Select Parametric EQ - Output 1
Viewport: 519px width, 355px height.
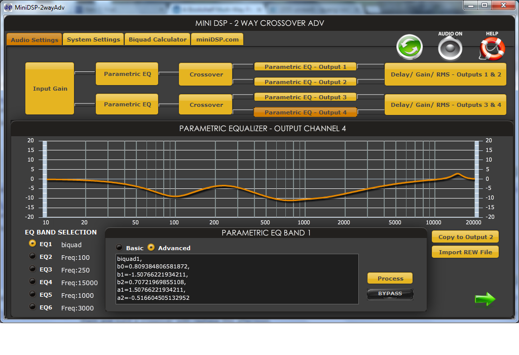[305, 67]
